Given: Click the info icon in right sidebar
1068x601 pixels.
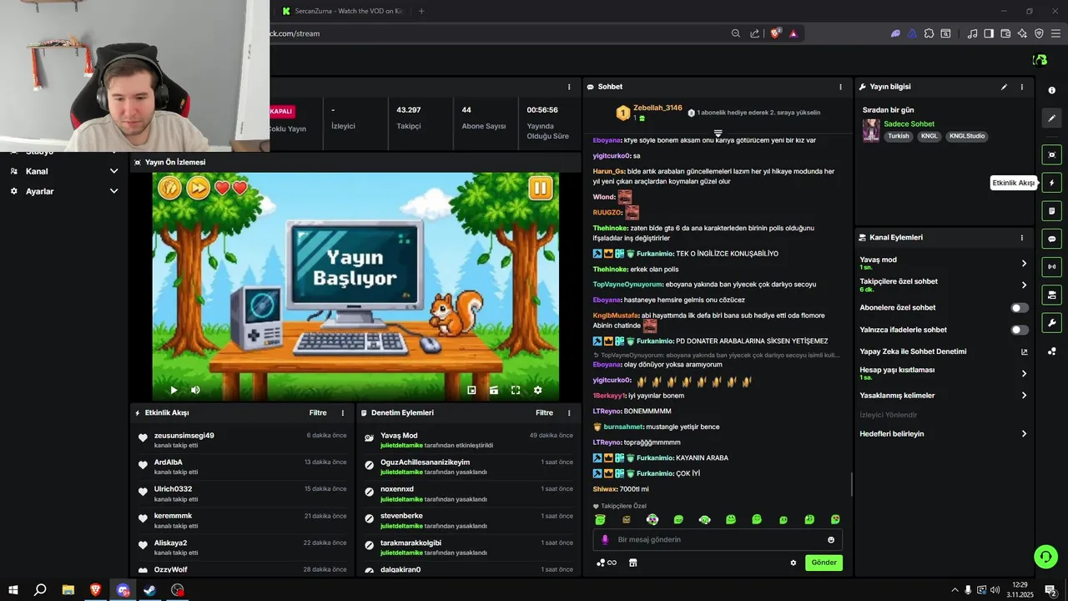Looking at the screenshot, I should (x=1051, y=90).
